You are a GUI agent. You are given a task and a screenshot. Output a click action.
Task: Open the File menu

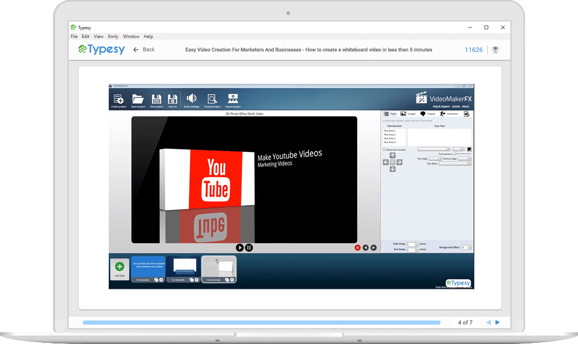[x=74, y=37]
